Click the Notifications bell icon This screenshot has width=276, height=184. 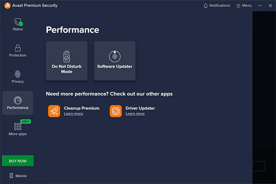tap(206, 6)
